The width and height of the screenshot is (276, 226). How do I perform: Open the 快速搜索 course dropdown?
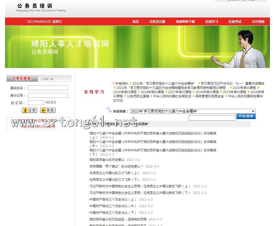point(193,111)
